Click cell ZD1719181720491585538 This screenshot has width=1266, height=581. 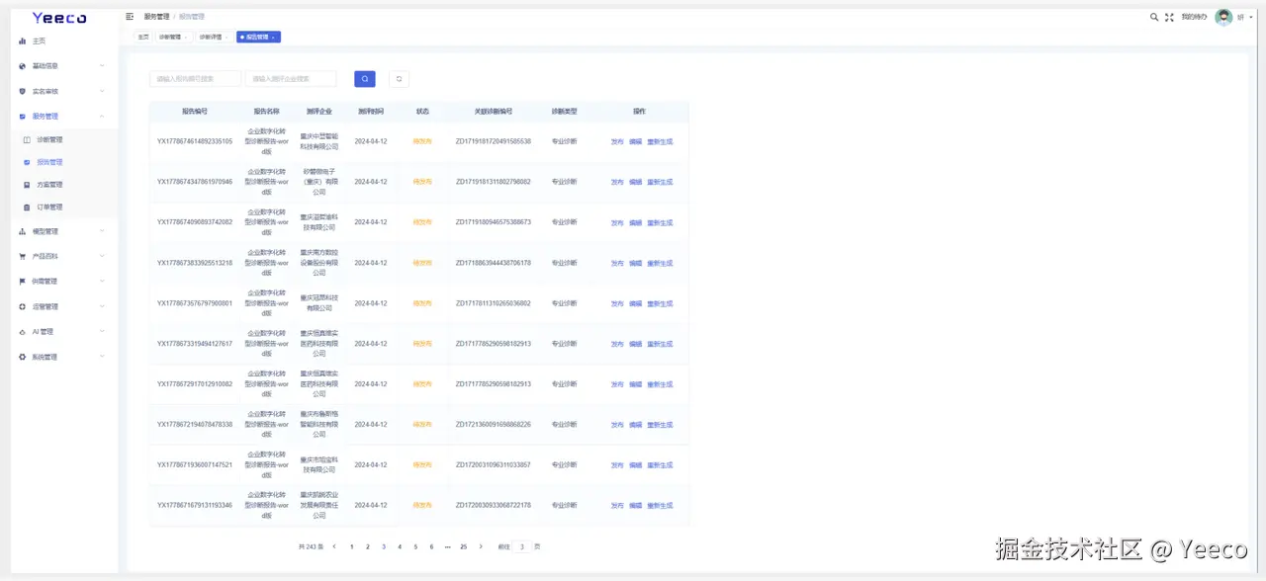[493, 141]
